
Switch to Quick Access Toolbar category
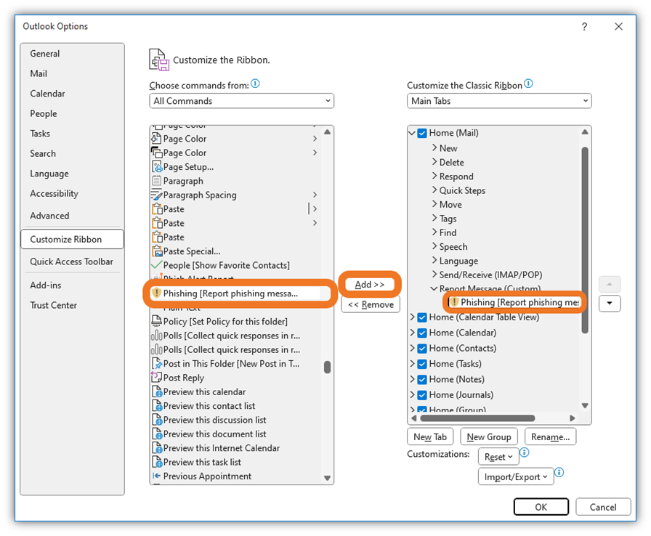coord(71,261)
